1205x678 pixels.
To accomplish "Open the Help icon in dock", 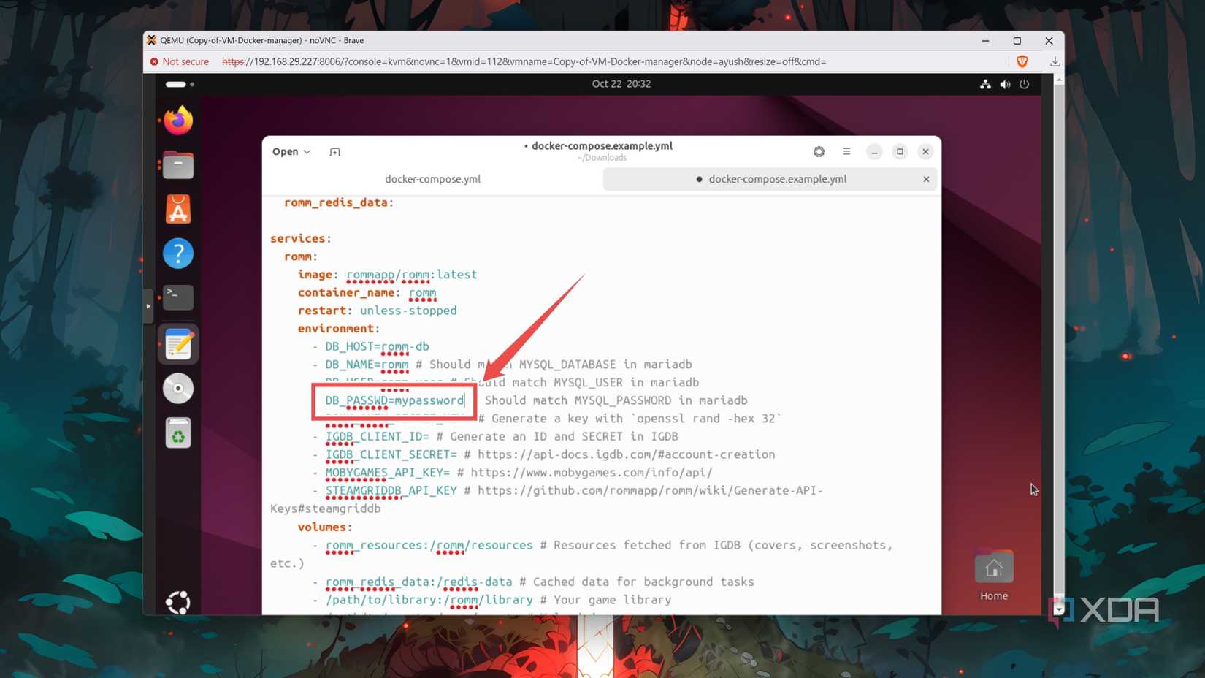I will point(177,254).
